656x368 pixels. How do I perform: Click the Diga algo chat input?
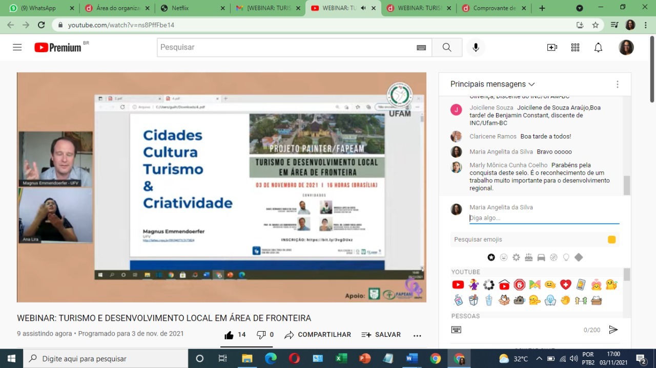543,218
